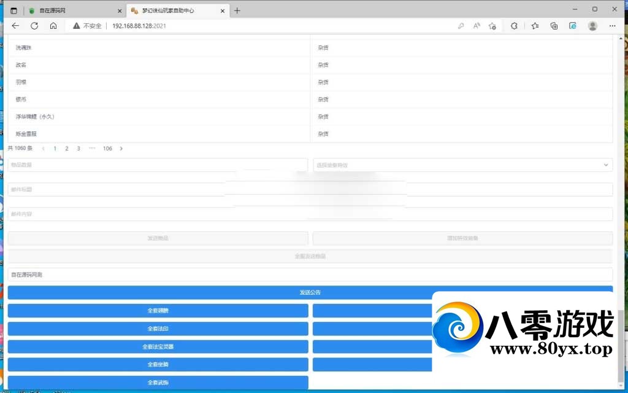This screenshot has width=628, height=393.
Task: Click the 全套法印 button
Action: tap(158, 329)
